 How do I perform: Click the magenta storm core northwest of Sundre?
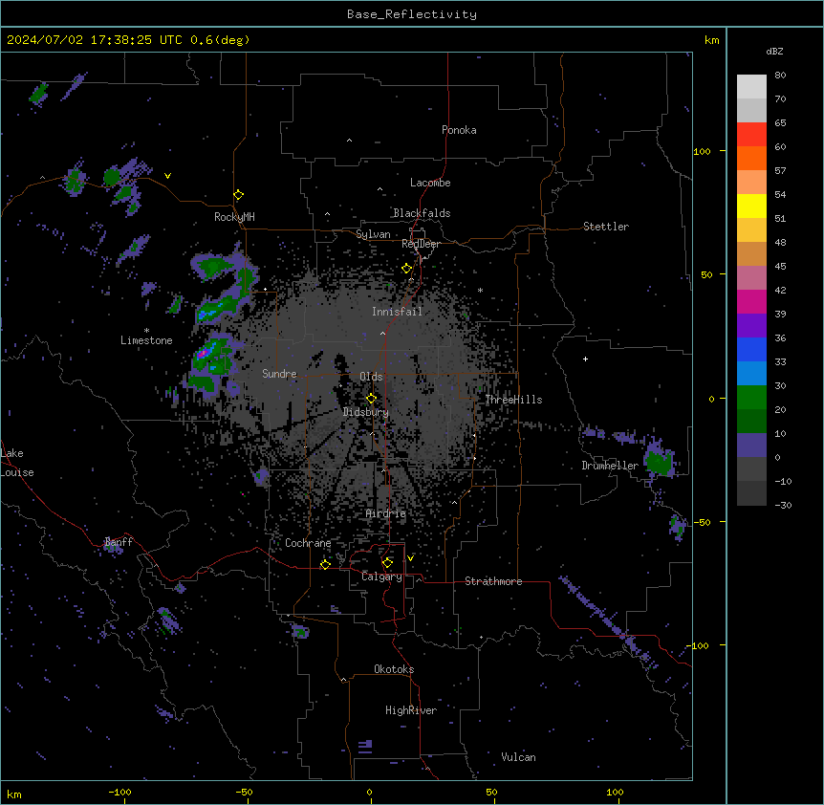pos(202,354)
